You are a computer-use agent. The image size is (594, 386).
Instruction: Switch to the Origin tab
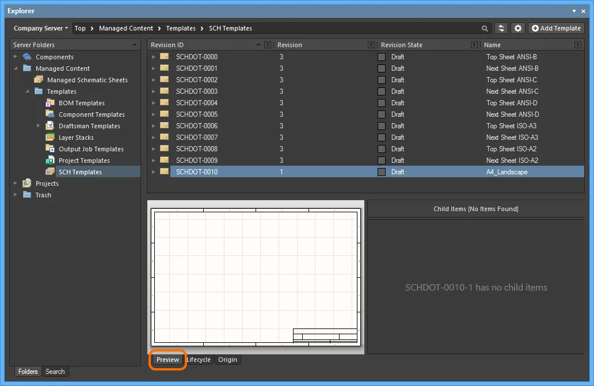pos(228,360)
